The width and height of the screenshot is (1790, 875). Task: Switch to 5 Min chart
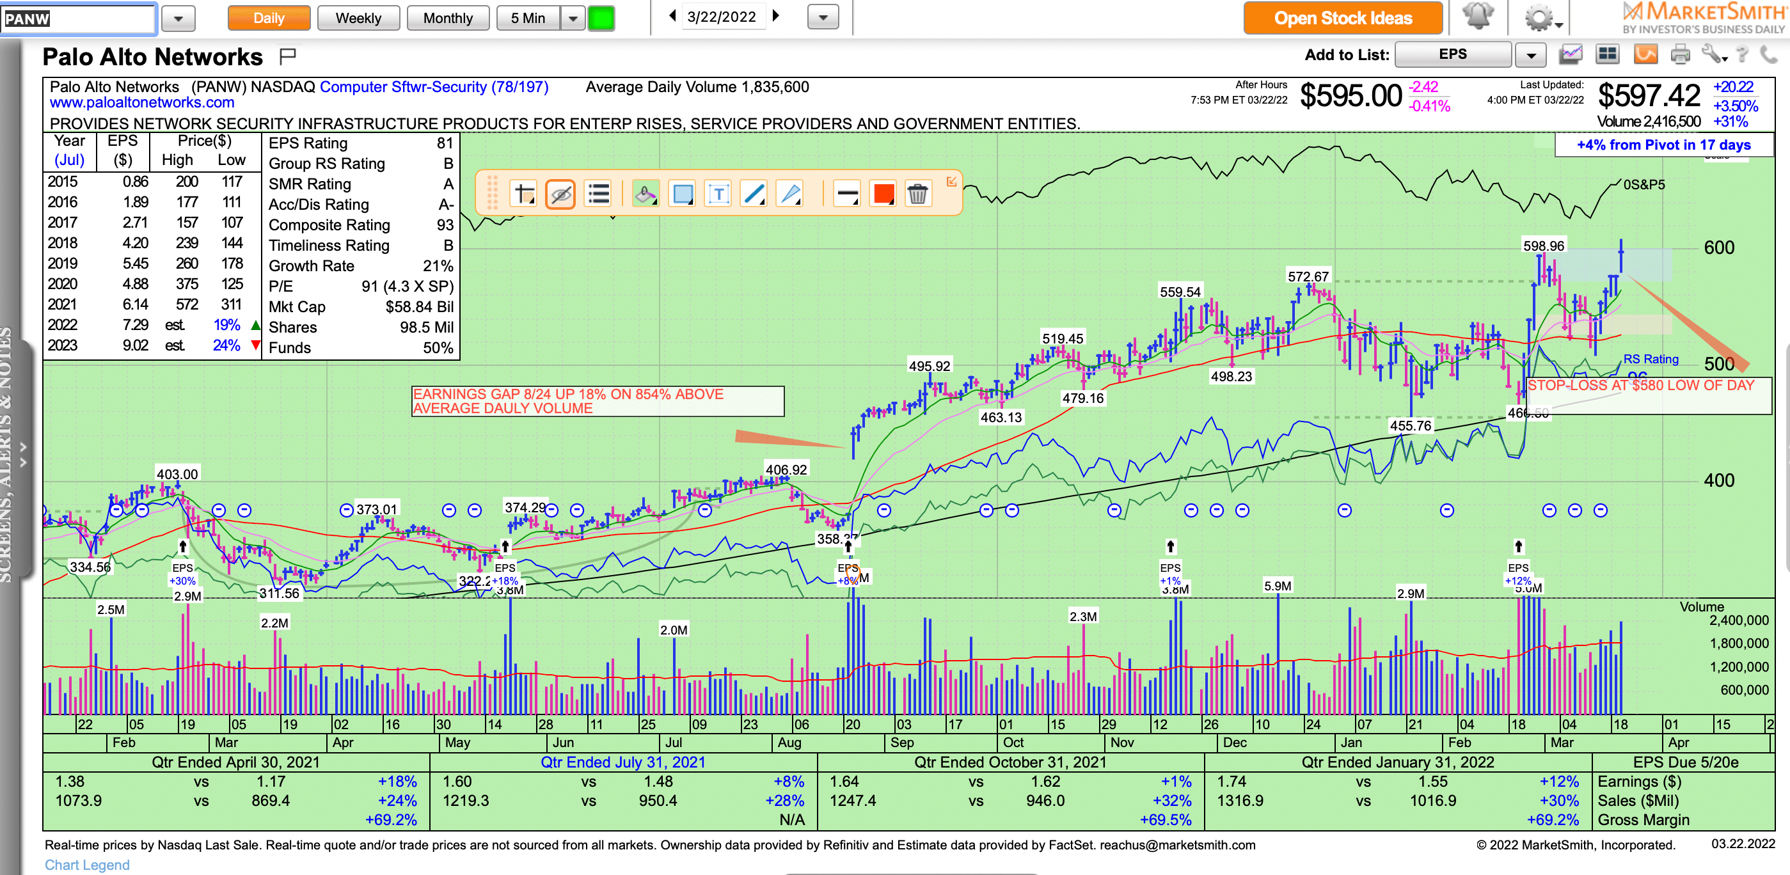[x=528, y=18]
